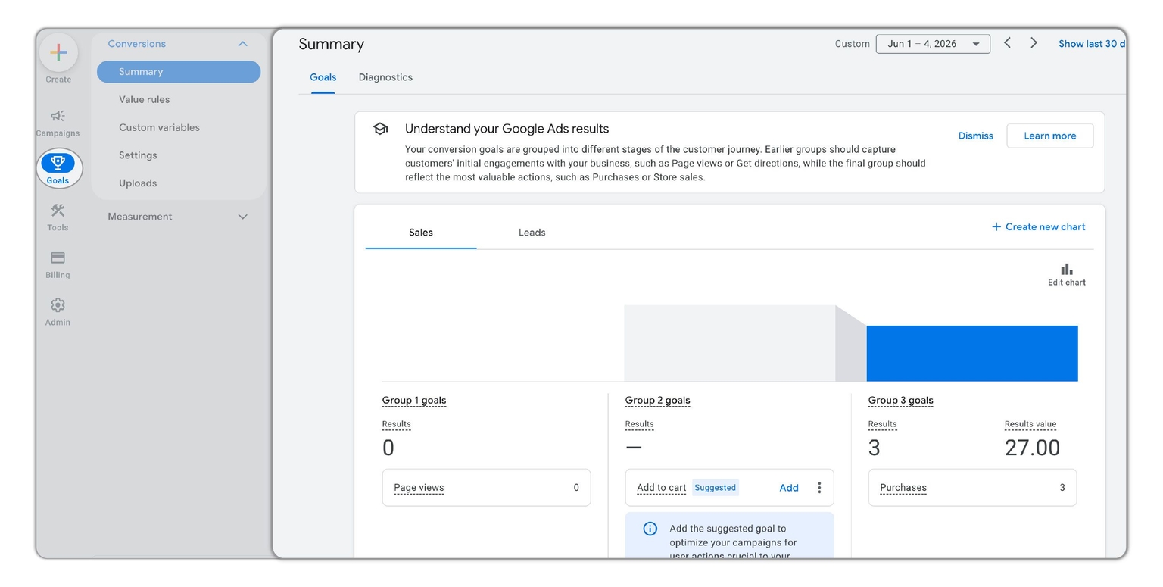Click the Group 3 goals heading
The height and width of the screenshot is (587, 1163).
click(x=900, y=401)
